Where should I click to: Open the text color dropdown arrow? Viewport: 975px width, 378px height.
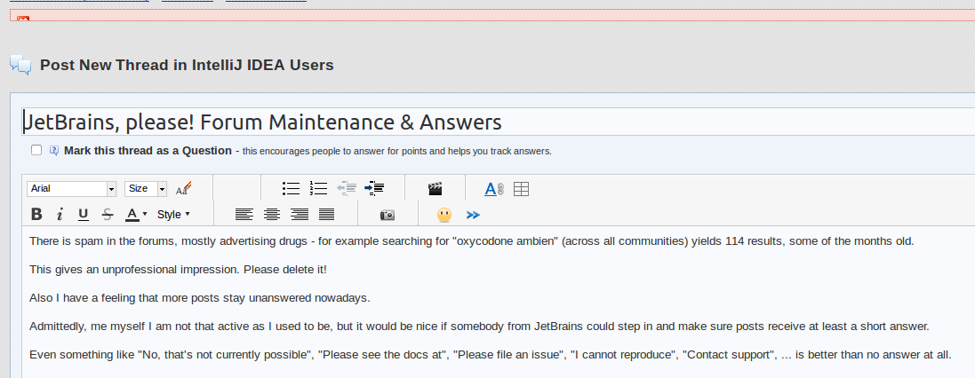pyautogui.click(x=145, y=214)
